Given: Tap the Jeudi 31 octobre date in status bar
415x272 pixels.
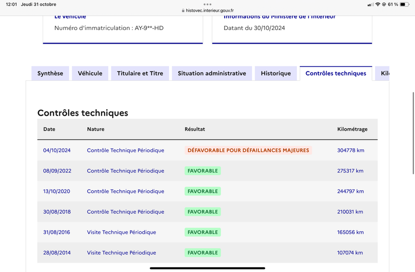Looking at the screenshot, I should point(38,4).
